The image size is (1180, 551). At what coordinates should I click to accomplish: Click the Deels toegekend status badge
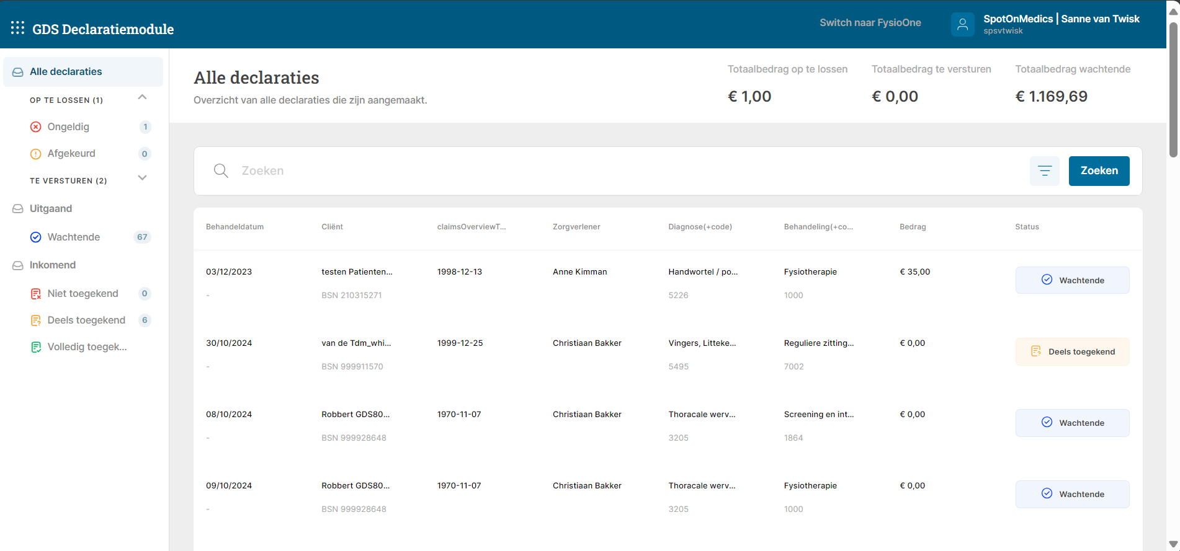pos(1072,351)
